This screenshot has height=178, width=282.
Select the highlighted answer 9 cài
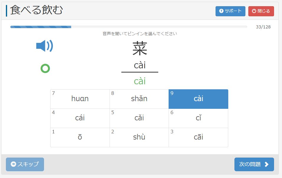198,99
